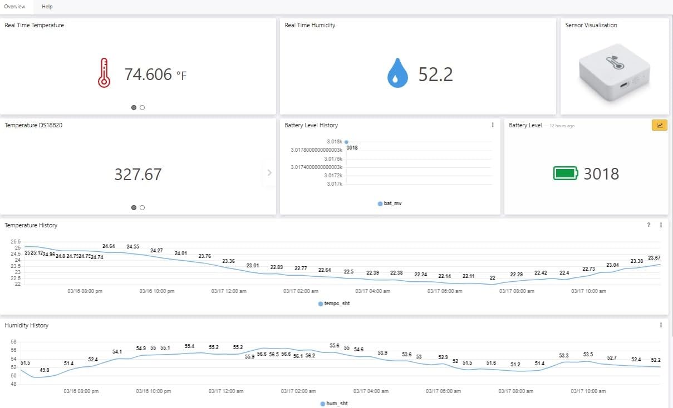
Task: Select second page dot under Real Time Temperature
Action: coord(143,108)
